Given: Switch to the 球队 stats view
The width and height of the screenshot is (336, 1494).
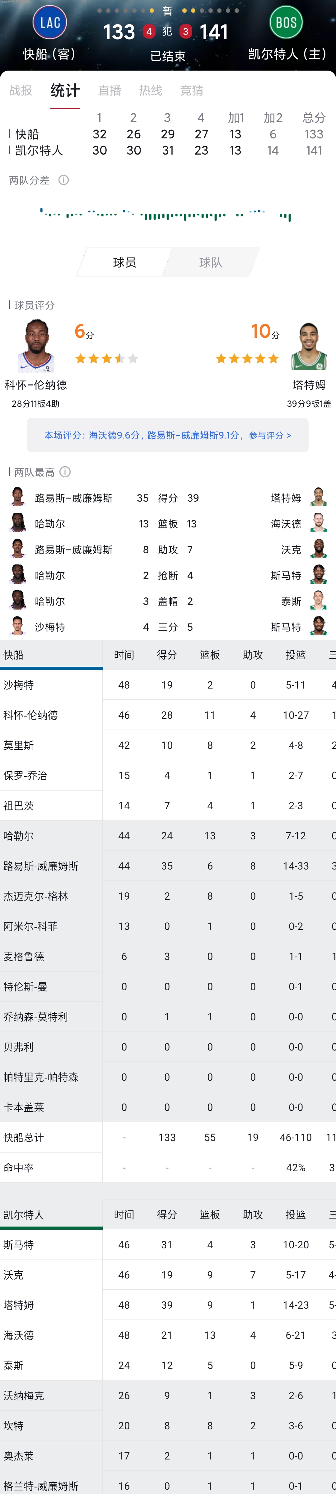Looking at the screenshot, I should [211, 263].
